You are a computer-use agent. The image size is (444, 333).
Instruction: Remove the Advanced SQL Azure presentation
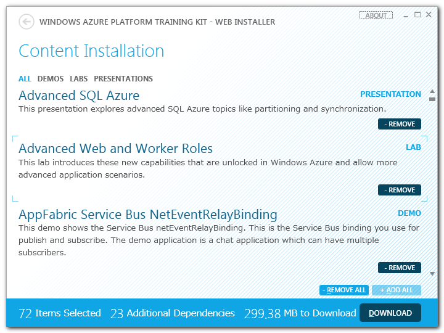(399, 124)
